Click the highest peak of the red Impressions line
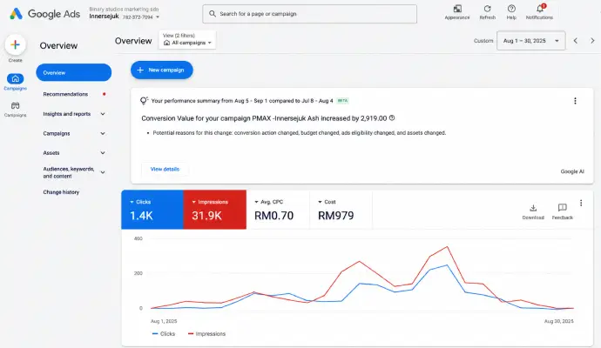 pyautogui.click(x=447, y=247)
